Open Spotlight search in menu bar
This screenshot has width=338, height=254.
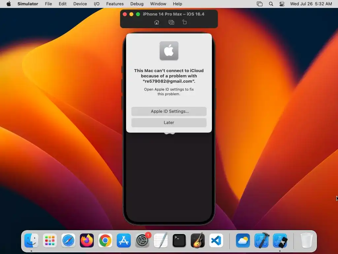[271, 4]
